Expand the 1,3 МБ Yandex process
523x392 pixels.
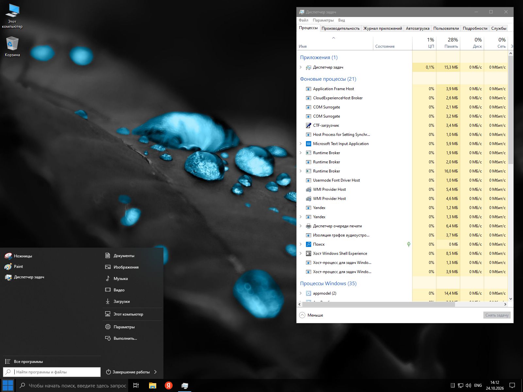point(301,217)
